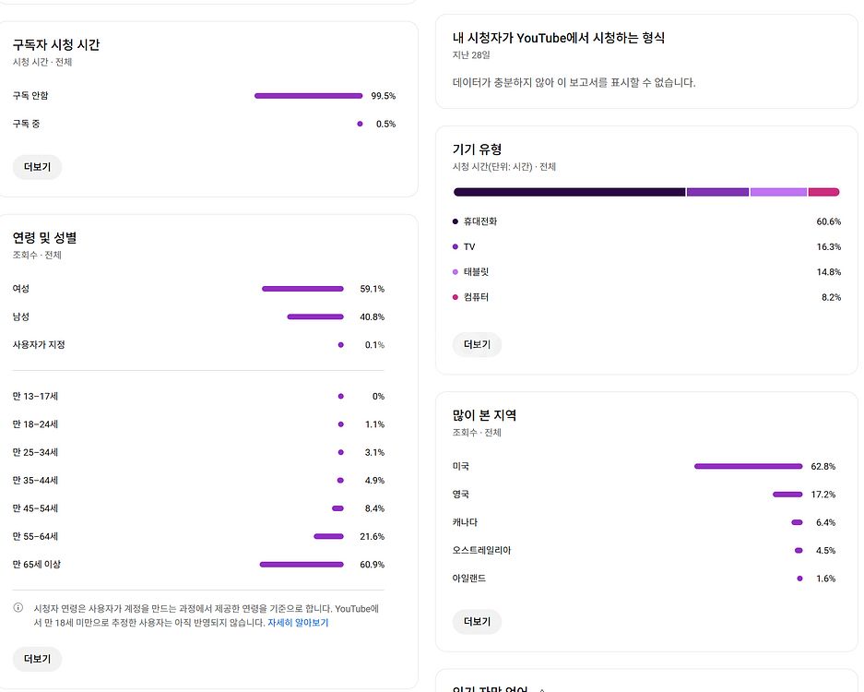Click the 영국 17.2% bar
The height and width of the screenshot is (692, 864).
[x=787, y=494]
